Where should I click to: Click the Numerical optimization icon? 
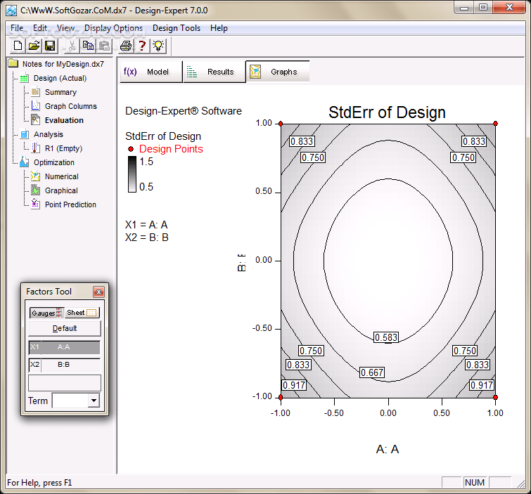[36, 176]
